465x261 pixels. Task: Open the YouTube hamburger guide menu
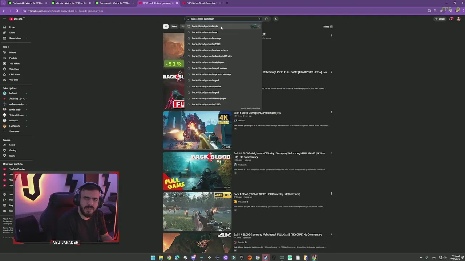[x=4, y=19]
